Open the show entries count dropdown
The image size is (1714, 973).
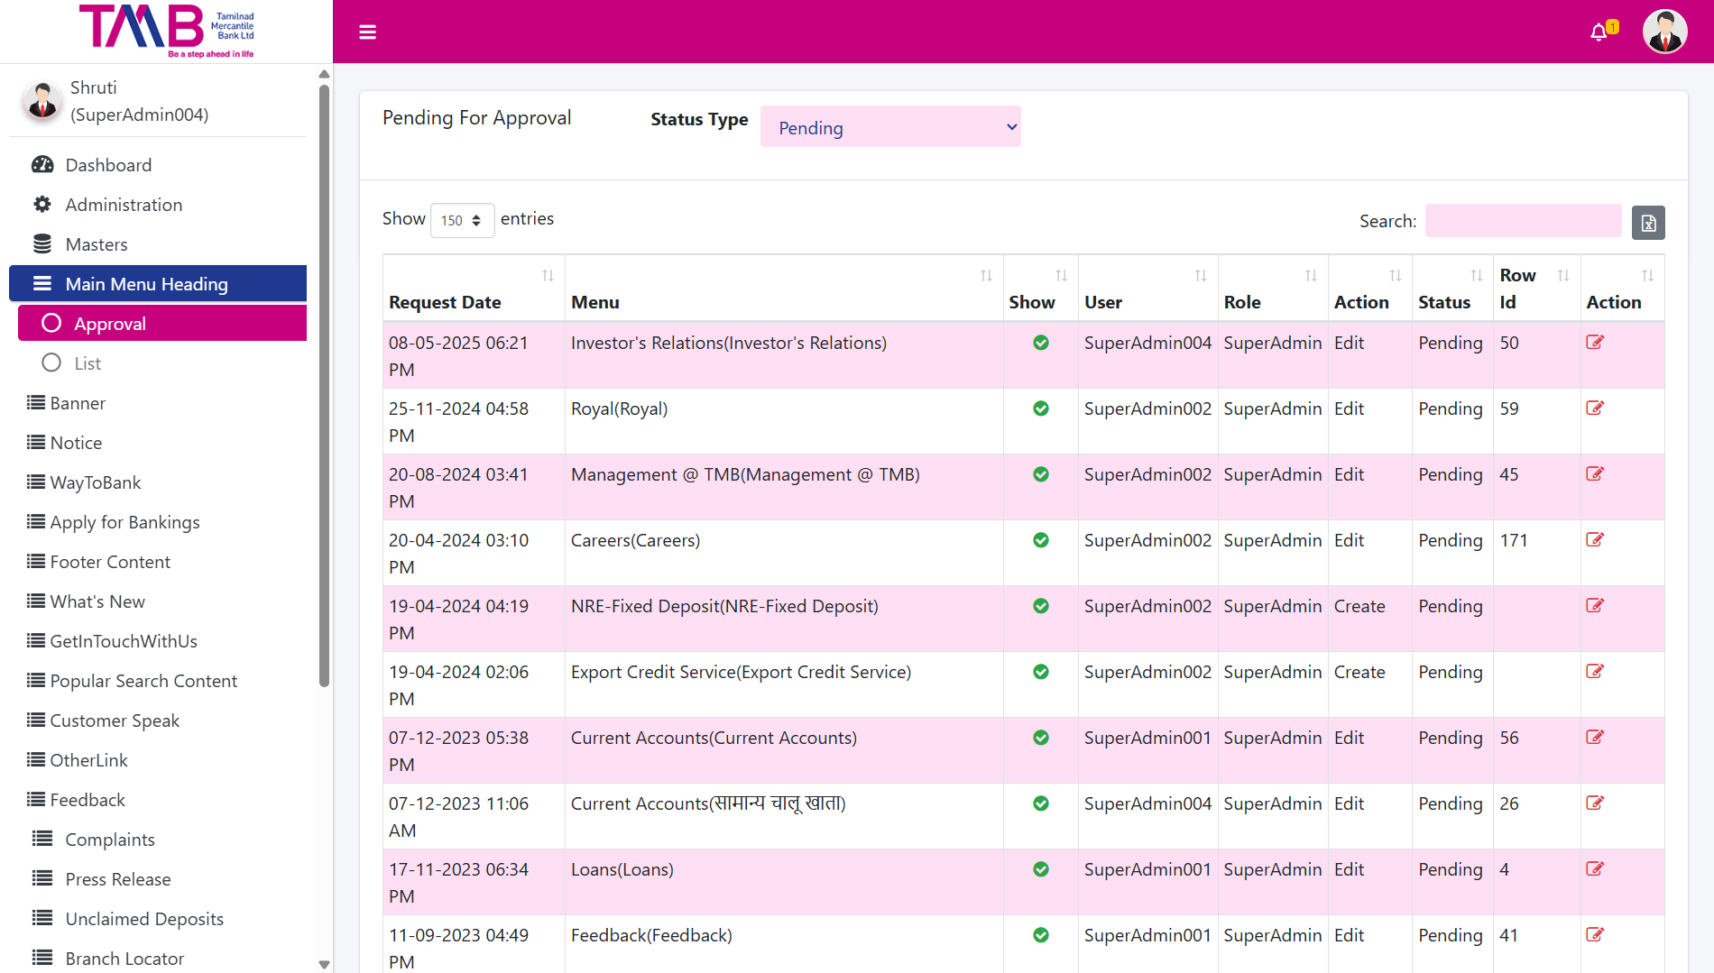(462, 221)
